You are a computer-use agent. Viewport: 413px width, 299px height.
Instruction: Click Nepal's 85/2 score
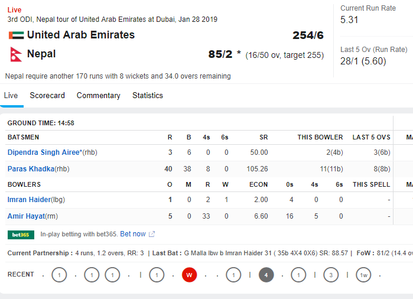tap(220, 54)
